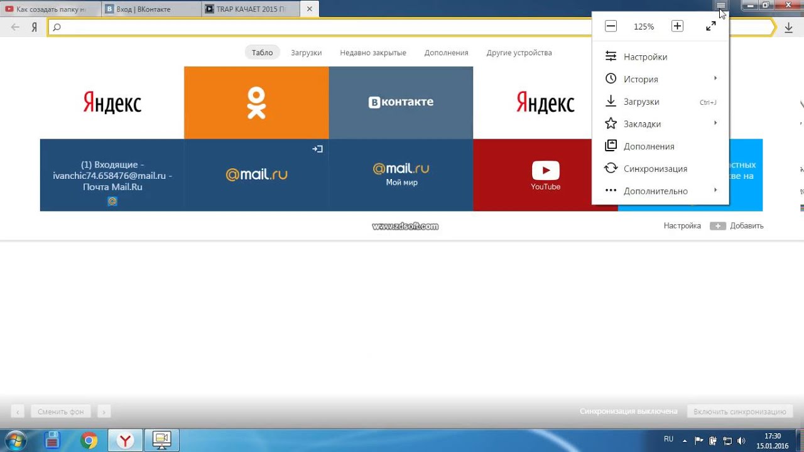Image resolution: width=804 pixels, height=452 pixels.
Task: Click the three dots icon beside Дополнительно
Action: point(611,191)
